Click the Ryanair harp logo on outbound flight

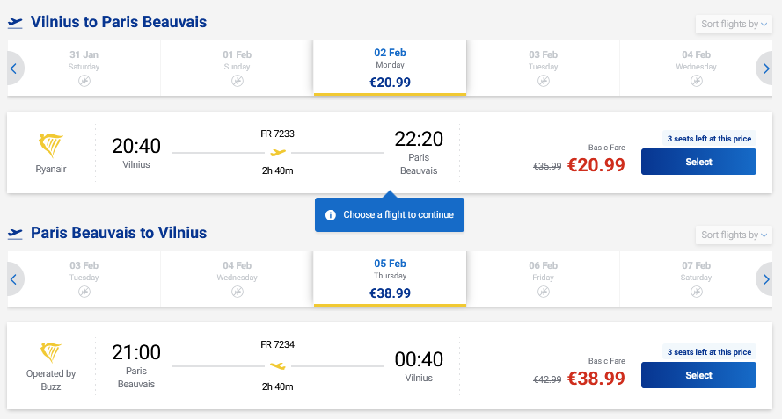coord(51,146)
